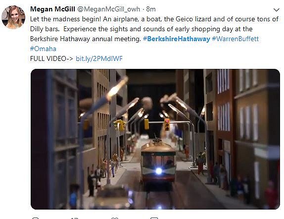Click the red traffic light in the video

167,124
